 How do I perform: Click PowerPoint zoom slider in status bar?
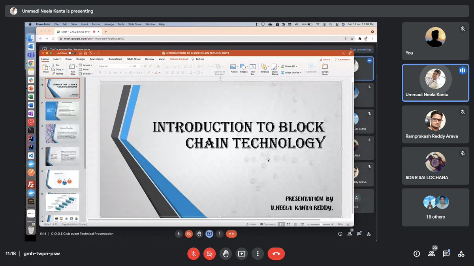point(321,224)
